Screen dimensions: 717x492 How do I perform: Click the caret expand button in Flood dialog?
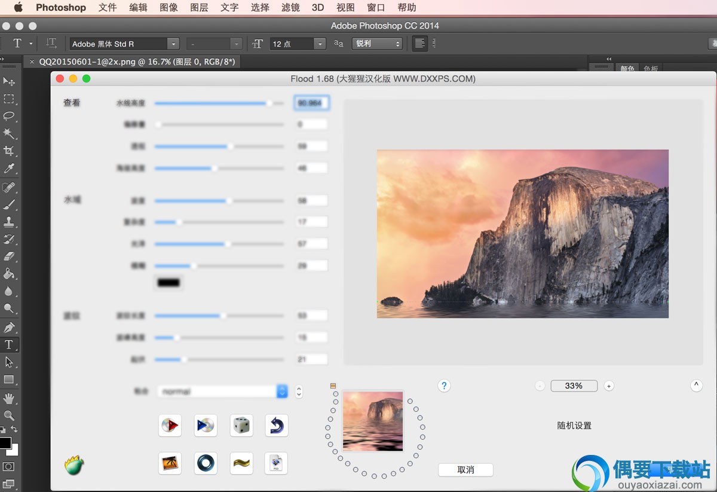coord(696,386)
